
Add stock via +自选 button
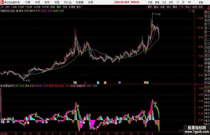194,7
